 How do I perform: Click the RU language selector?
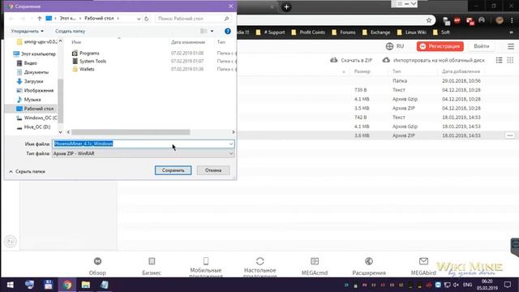[395, 46]
